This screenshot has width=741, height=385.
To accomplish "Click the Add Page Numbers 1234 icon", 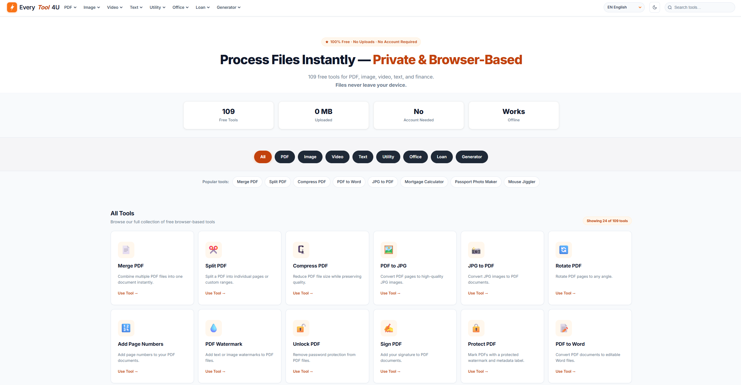I will pos(126,328).
